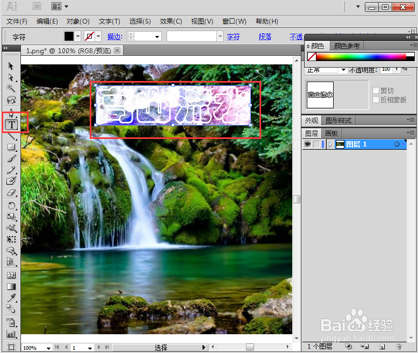
Task: Select the Scale tool
Action: [11, 216]
